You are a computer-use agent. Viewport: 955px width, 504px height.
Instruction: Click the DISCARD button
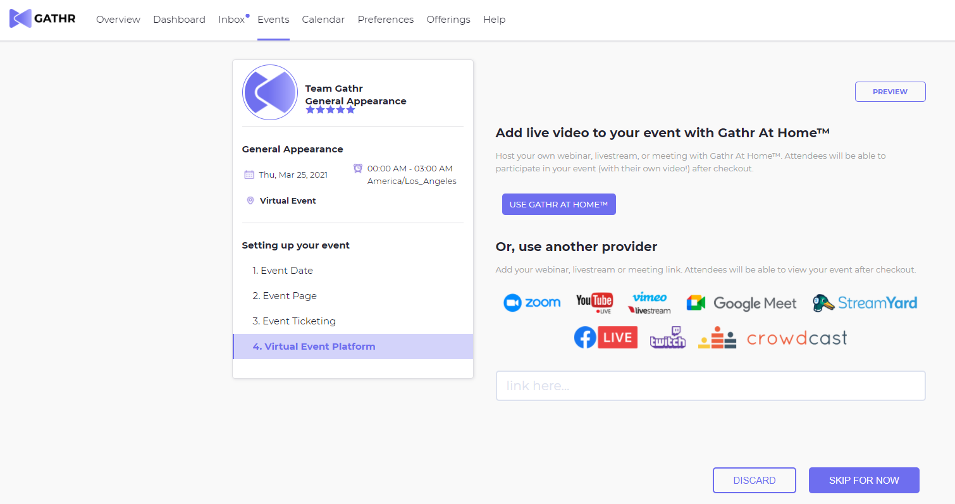(x=755, y=481)
